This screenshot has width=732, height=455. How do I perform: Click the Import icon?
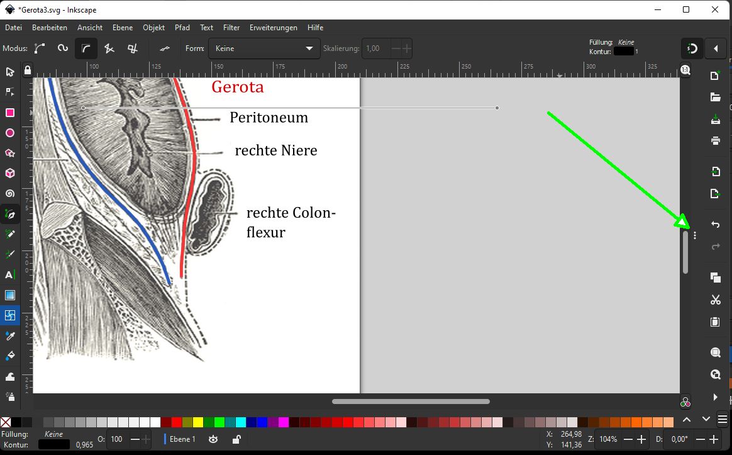pos(715,171)
